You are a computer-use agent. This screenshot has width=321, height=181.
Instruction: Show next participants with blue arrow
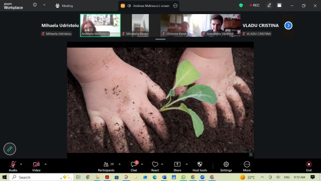[x=288, y=26]
